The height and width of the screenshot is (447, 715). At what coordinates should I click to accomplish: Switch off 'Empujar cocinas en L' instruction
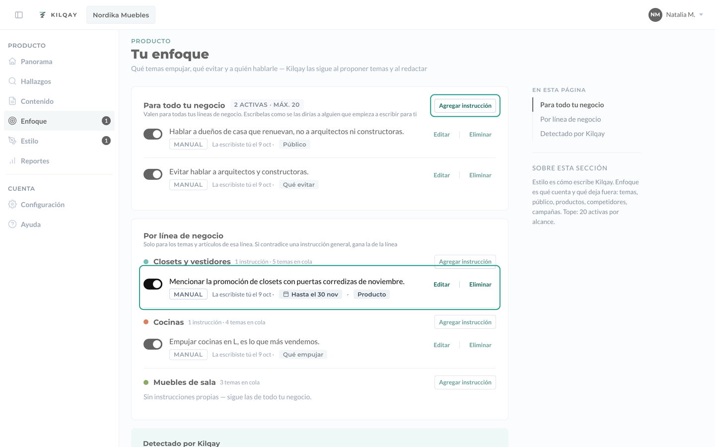(153, 344)
